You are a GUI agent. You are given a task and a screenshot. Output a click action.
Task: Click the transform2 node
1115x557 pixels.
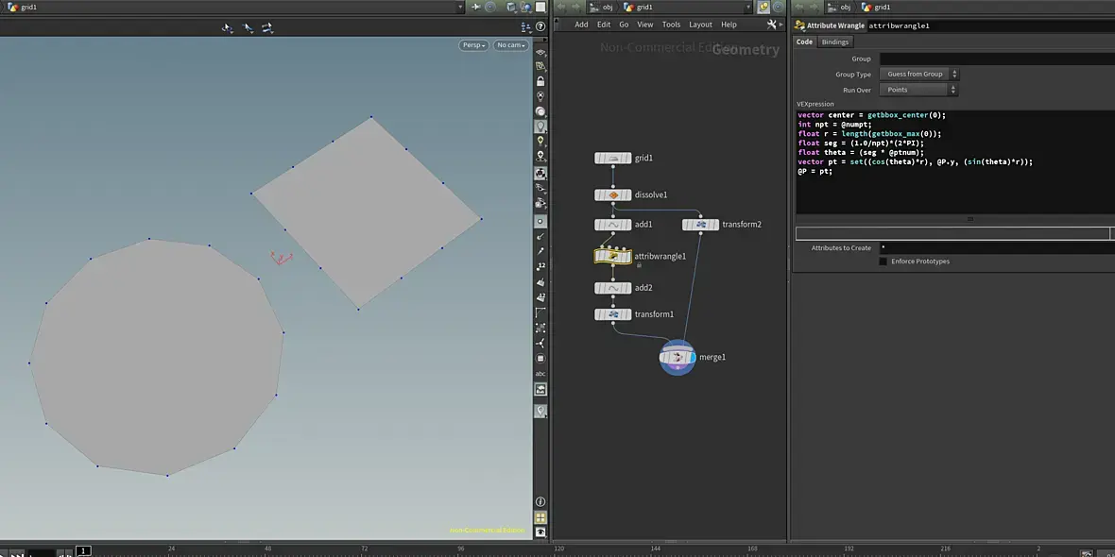tap(700, 225)
